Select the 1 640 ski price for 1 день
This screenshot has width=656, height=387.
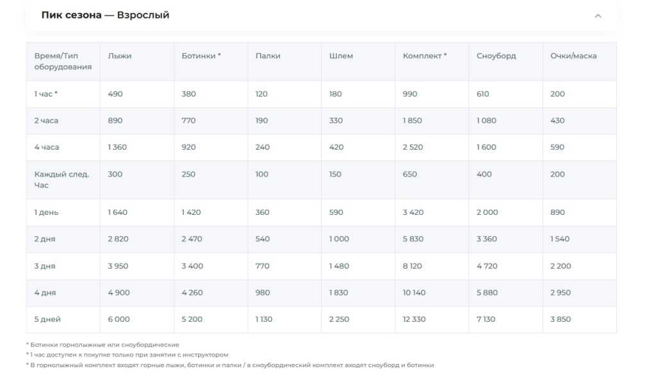point(118,212)
